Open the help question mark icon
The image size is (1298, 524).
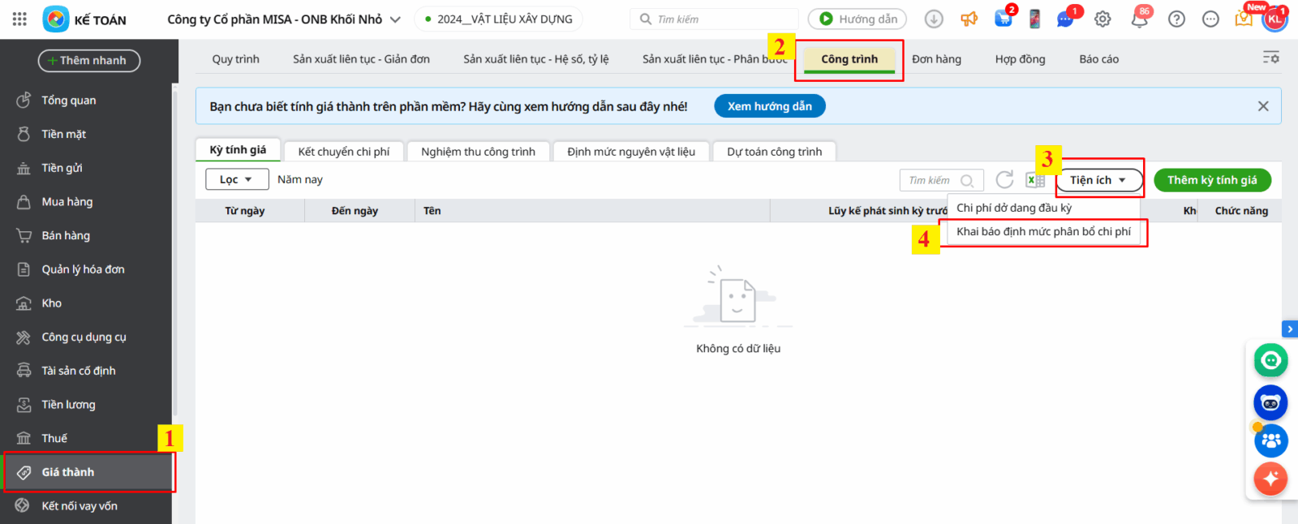tap(1176, 19)
